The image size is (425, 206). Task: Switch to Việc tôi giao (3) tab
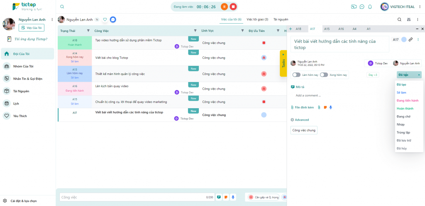[257, 19]
